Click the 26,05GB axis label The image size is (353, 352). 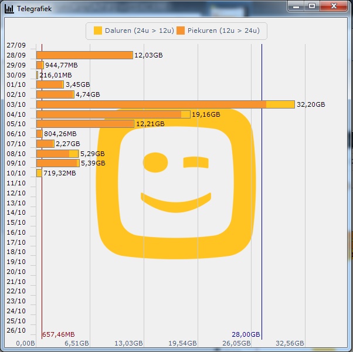click(x=236, y=343)
